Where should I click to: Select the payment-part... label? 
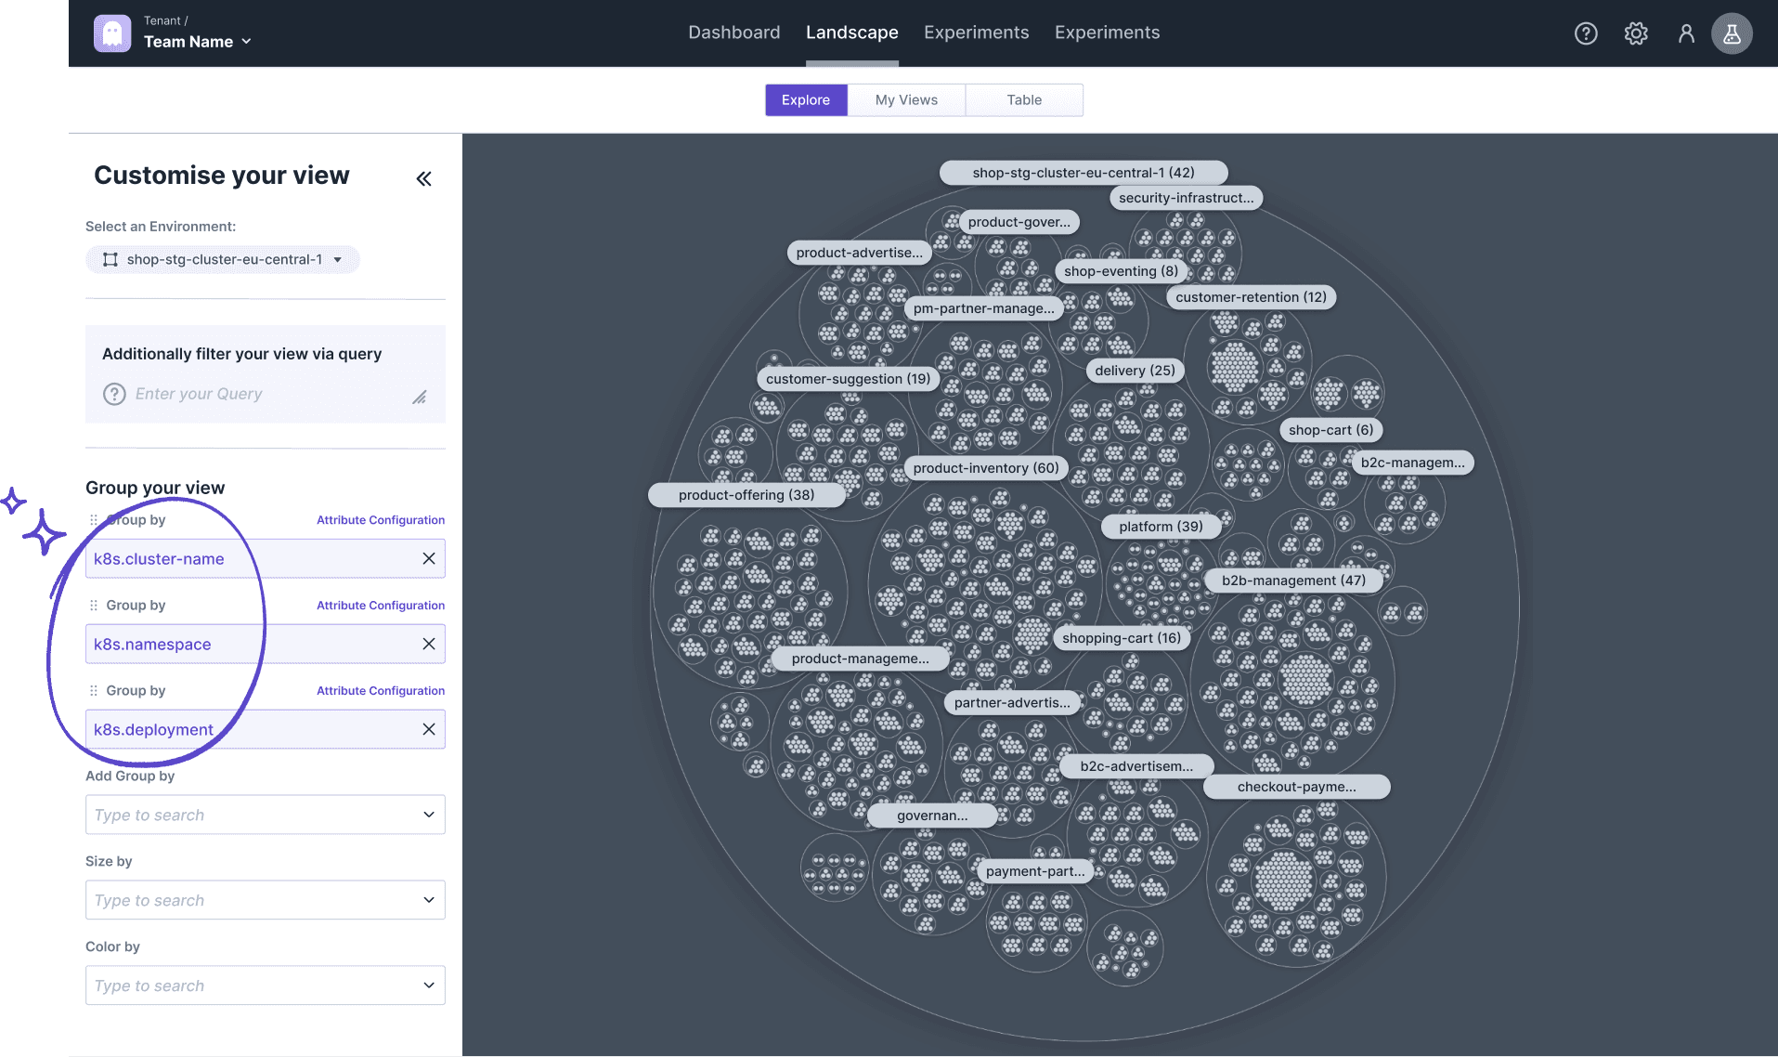tap(1035, 871)
